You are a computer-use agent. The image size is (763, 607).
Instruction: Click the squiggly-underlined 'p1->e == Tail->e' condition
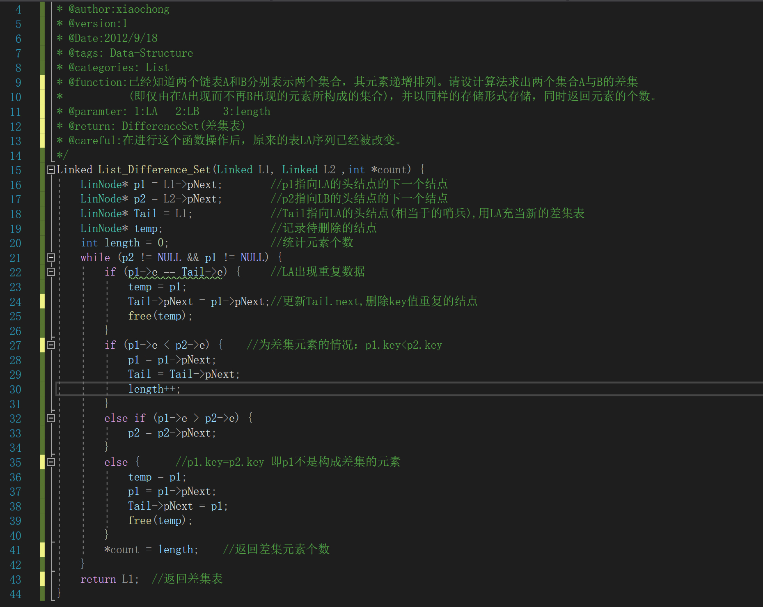tap(175, 272)
